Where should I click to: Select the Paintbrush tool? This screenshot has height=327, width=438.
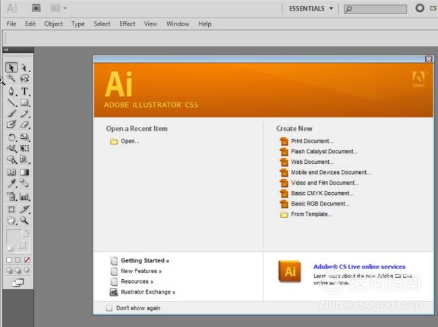click(11, 113)
